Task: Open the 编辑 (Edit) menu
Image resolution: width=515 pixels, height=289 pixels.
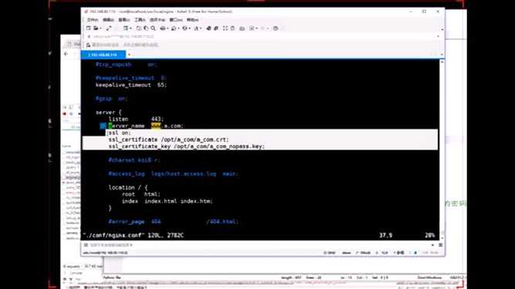Action: point(108,20)
